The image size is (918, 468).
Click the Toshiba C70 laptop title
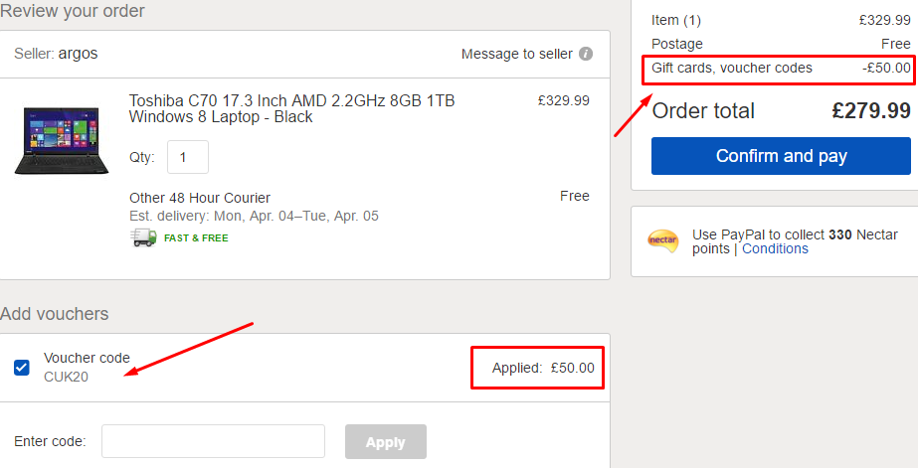pyautogui.click(x=292, y=109)
